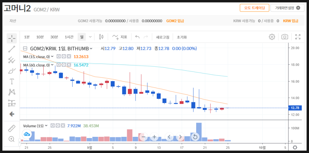Remove the MA 60 indicator
The height and width of the screenshot is (153, 309).
pos(69,65)
